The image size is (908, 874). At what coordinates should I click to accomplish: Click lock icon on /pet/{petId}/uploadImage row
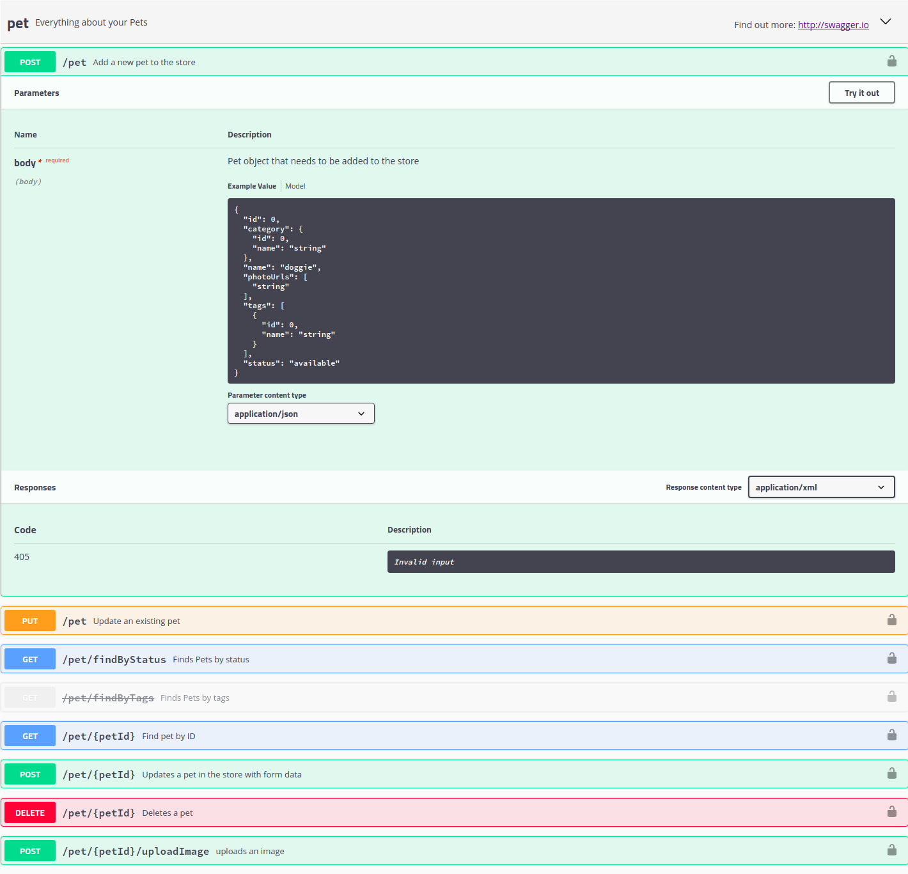tap(891, 850)
